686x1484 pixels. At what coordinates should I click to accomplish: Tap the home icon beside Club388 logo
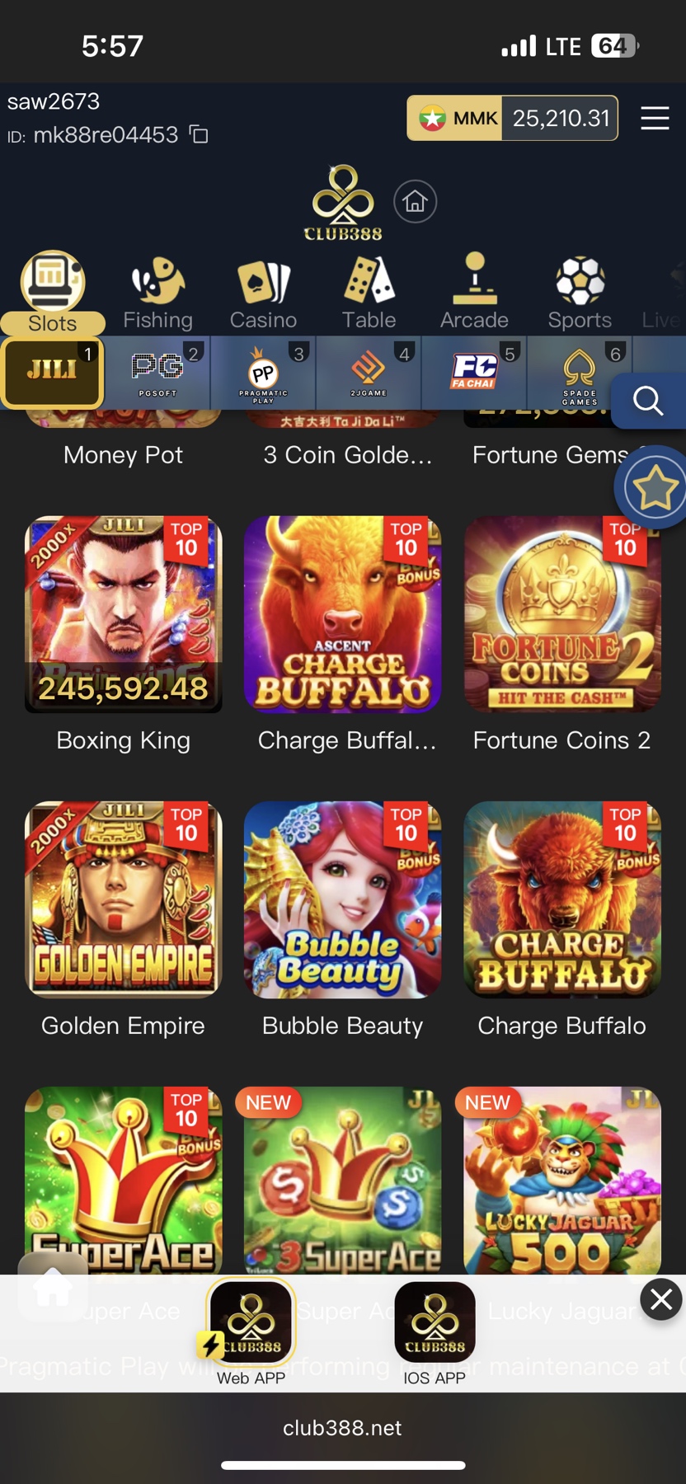415,201
